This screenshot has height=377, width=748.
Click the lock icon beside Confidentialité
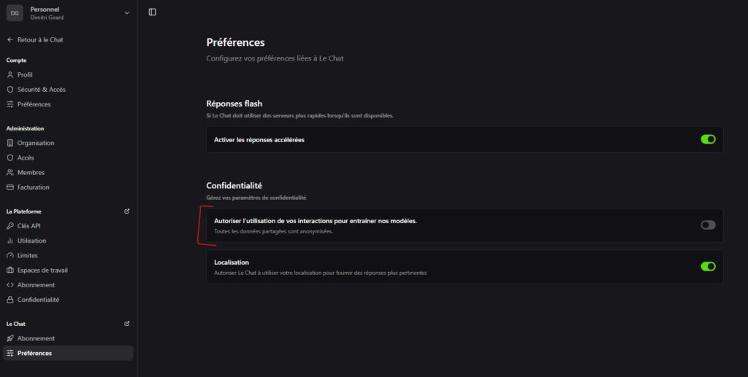[10, 300]
